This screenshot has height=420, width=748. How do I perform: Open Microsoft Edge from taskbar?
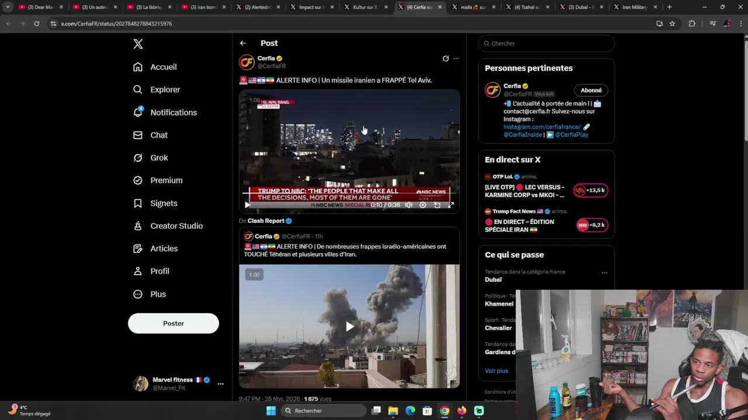[x=410, y=411]
